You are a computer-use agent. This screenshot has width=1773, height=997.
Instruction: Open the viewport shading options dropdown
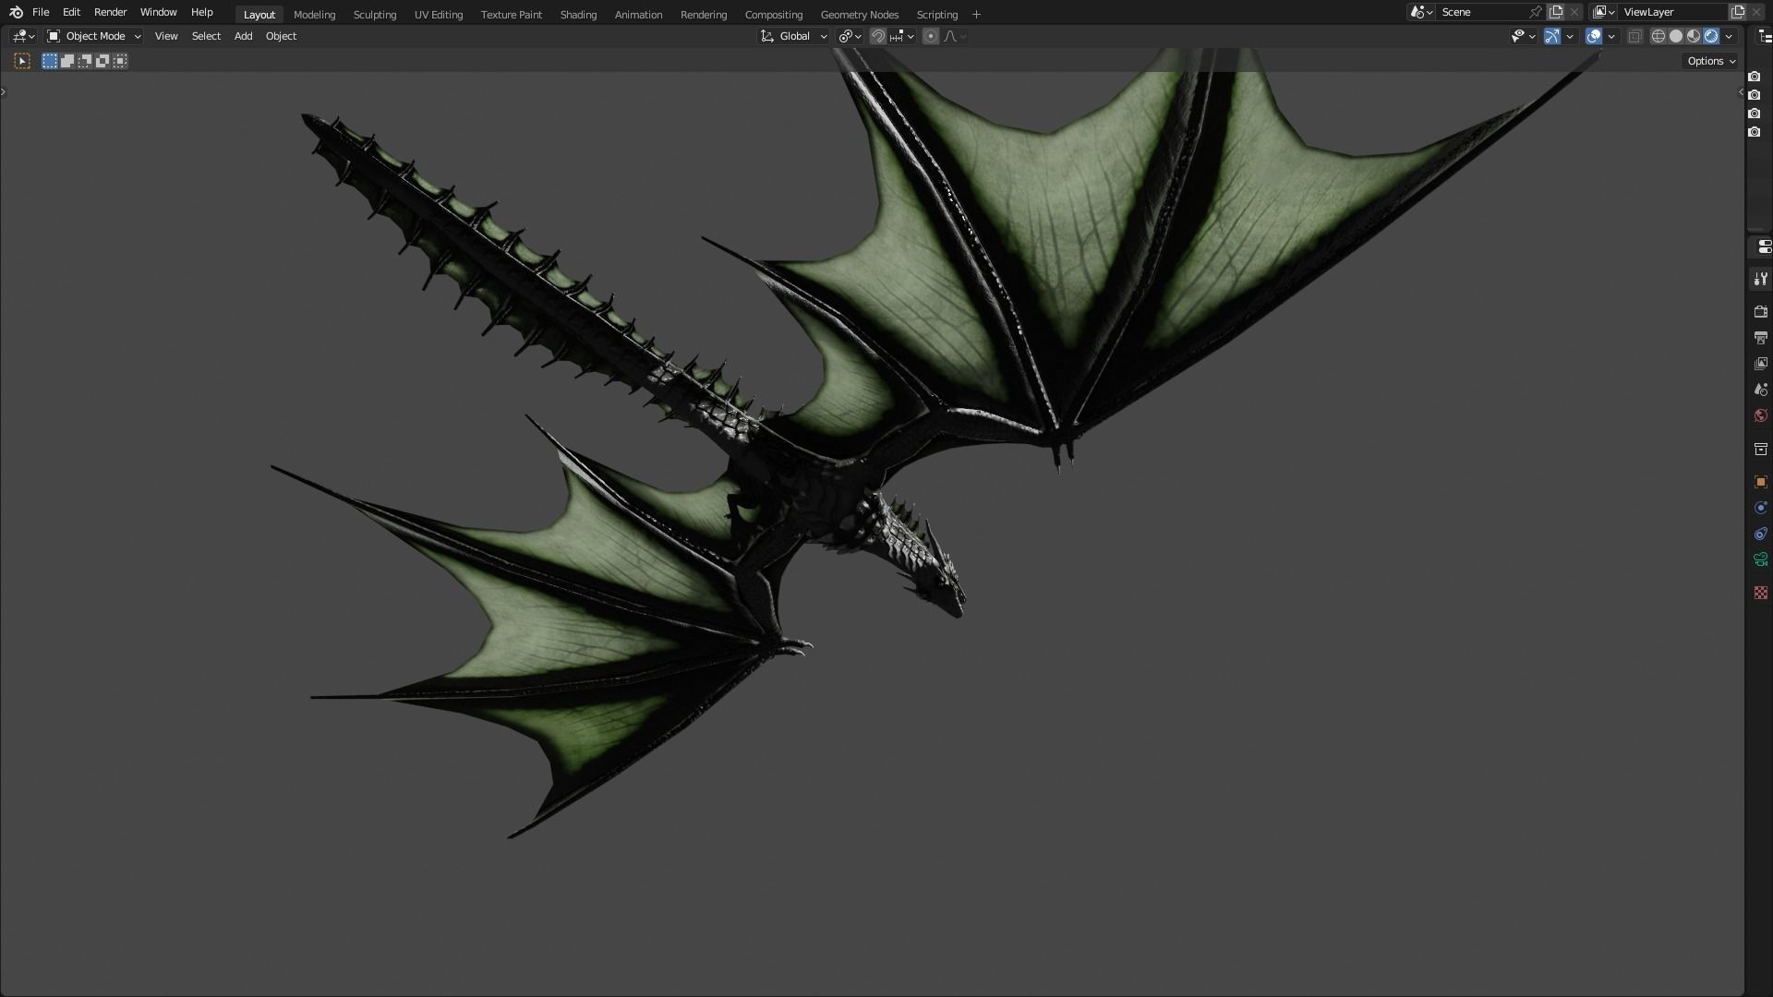click(1729, 36)
